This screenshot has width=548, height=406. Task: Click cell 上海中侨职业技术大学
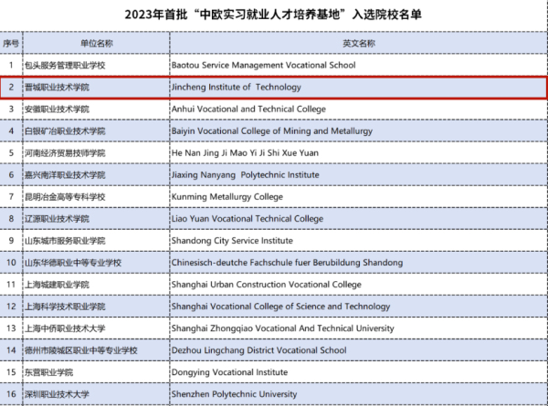[x=97, y=328]
